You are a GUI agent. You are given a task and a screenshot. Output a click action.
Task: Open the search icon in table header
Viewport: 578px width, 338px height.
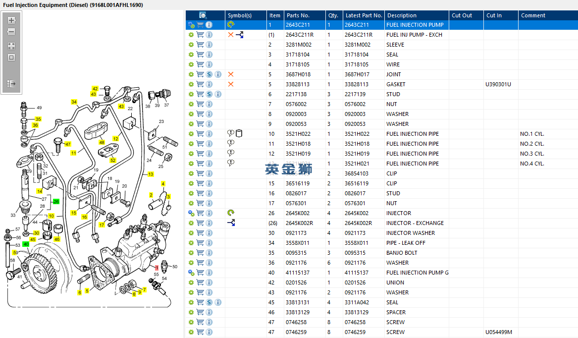click(203, 15)
